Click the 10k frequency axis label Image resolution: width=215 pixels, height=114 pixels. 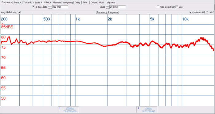click(x=186, y=19)
